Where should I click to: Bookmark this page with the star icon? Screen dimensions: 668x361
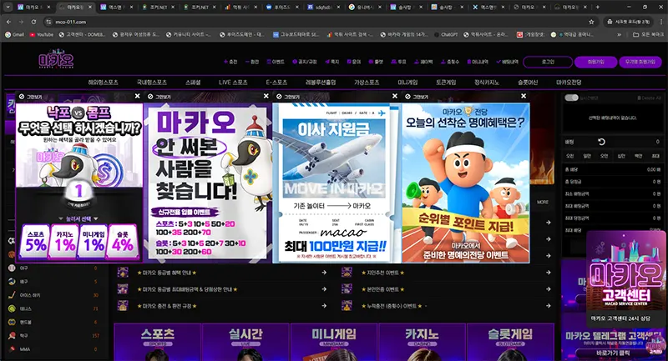click(x=591, y=22)
